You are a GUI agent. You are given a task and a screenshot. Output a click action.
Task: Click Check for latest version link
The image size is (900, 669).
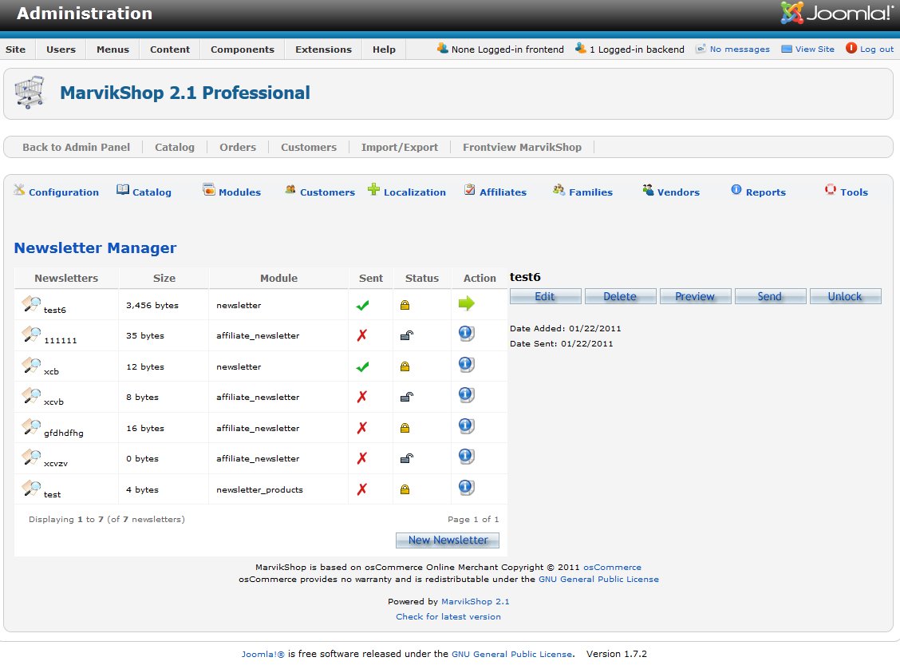click(x=448, y=617)
